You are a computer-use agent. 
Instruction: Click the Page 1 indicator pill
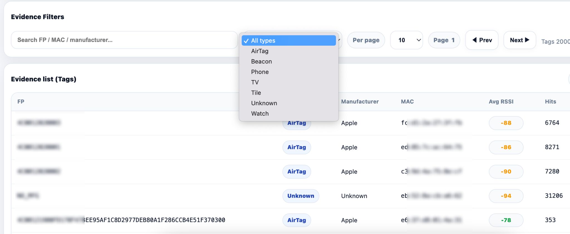444,40
